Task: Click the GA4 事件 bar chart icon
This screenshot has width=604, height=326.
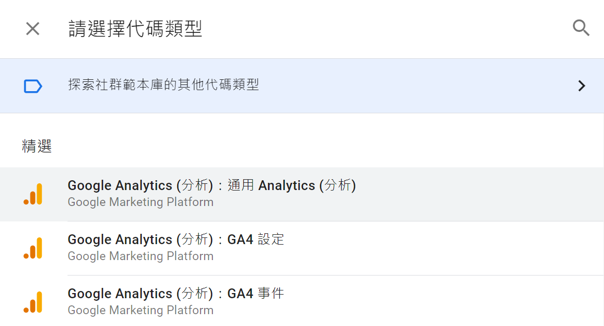Action: (x=33, y=302)
